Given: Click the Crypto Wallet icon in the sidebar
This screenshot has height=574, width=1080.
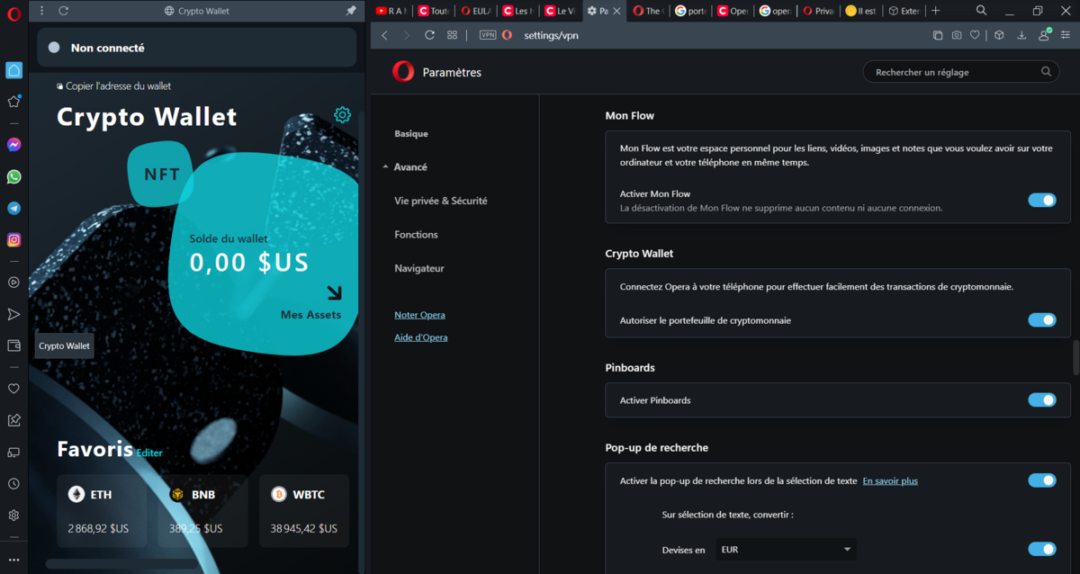Looking at the screenshot, I should click(13, 345).
